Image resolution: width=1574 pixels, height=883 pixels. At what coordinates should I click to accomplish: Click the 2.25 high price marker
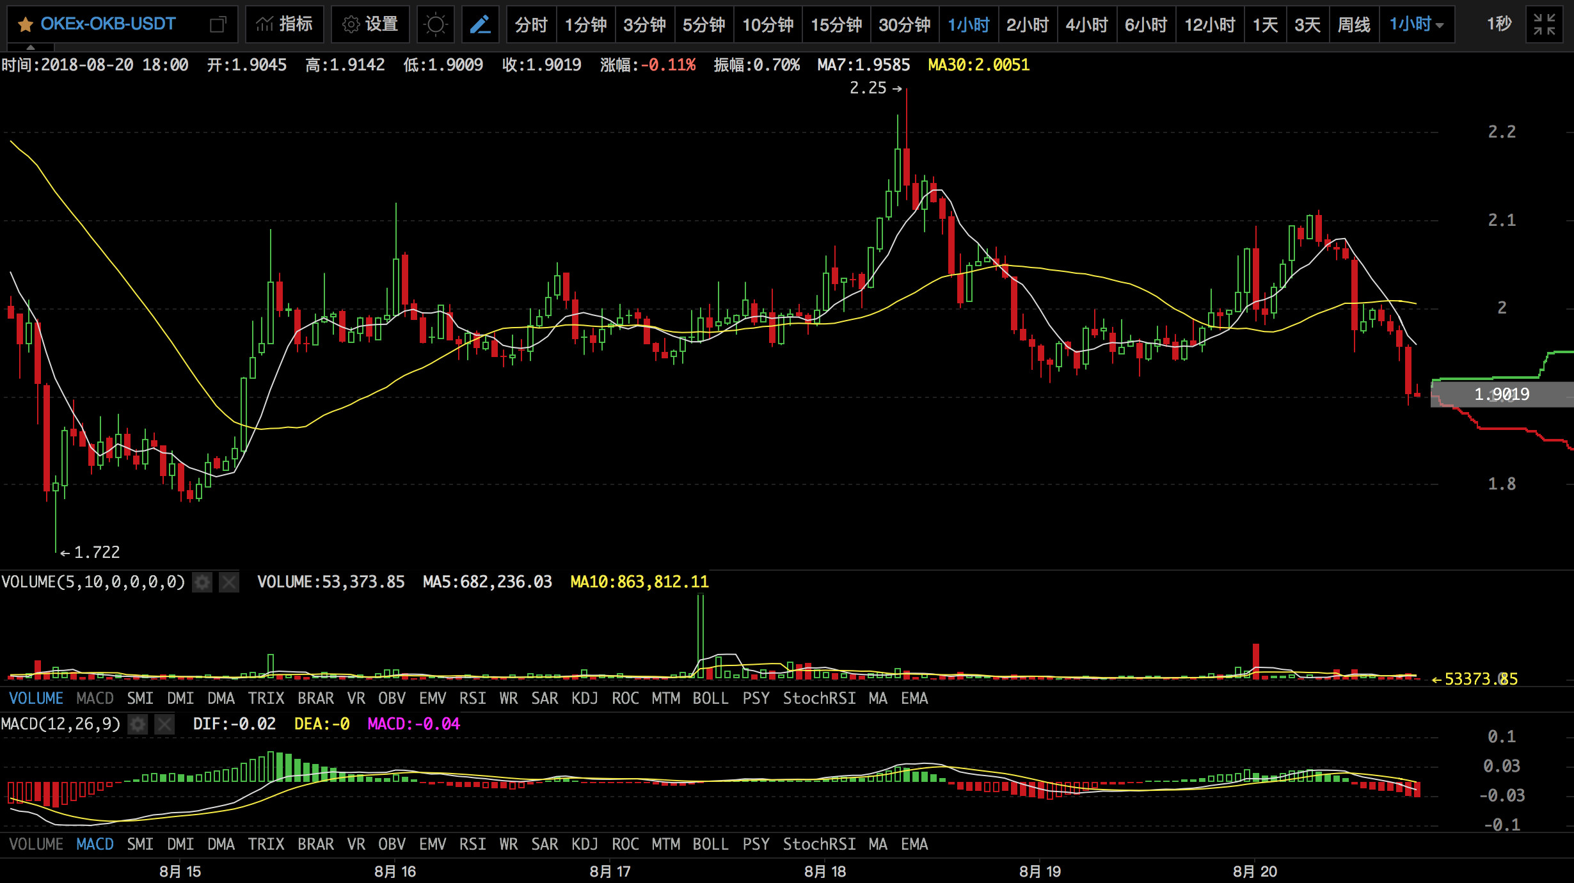click(x=875, y=88)
